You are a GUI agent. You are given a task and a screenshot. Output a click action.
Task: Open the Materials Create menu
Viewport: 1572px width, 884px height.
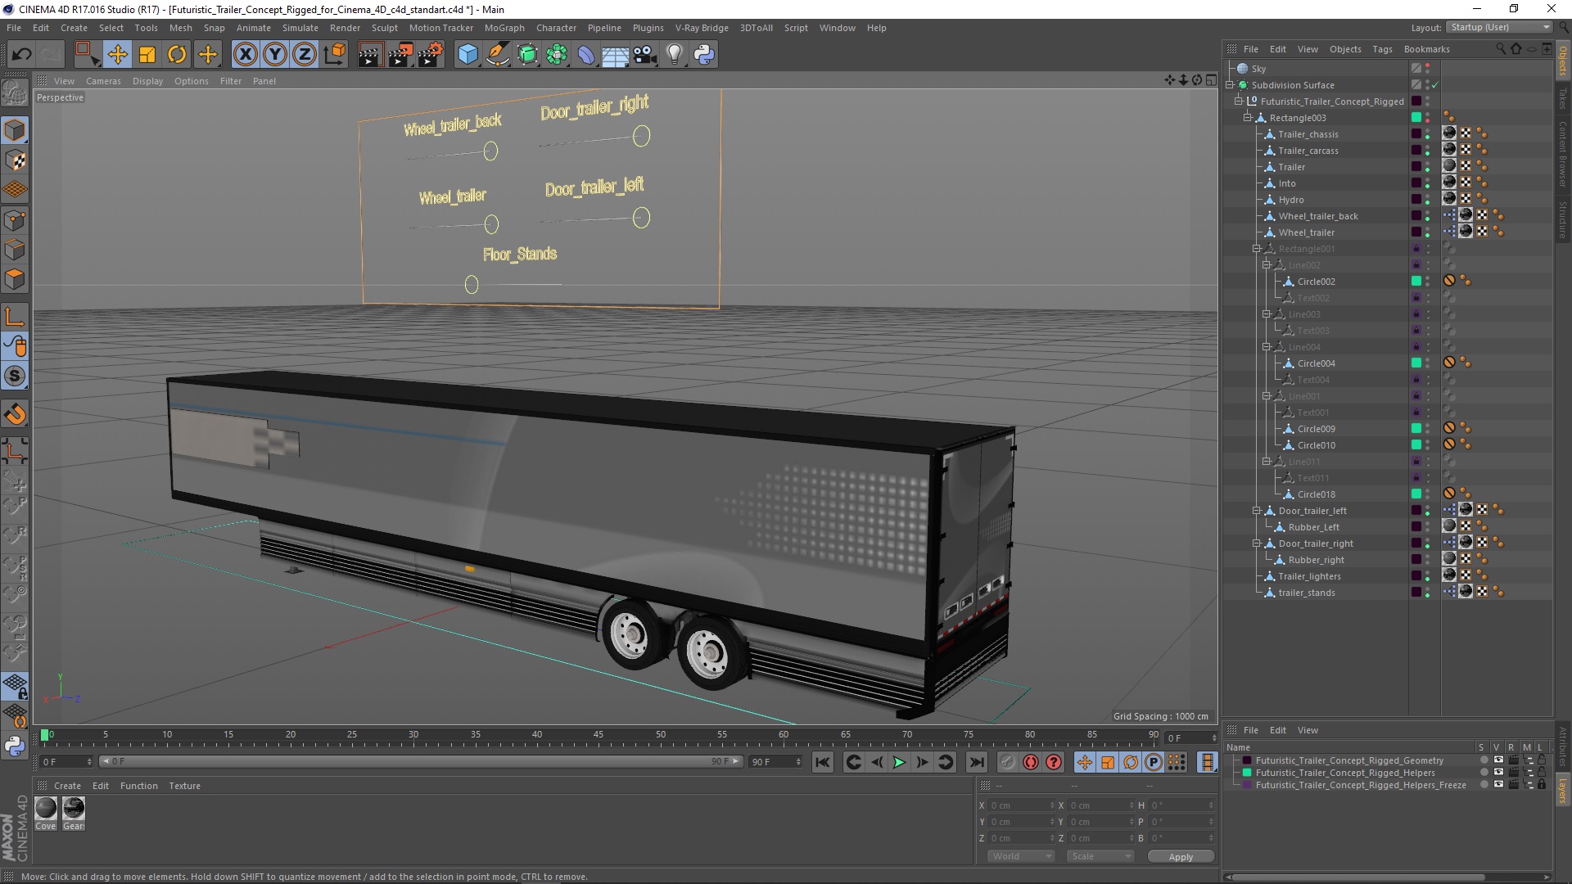67,786
